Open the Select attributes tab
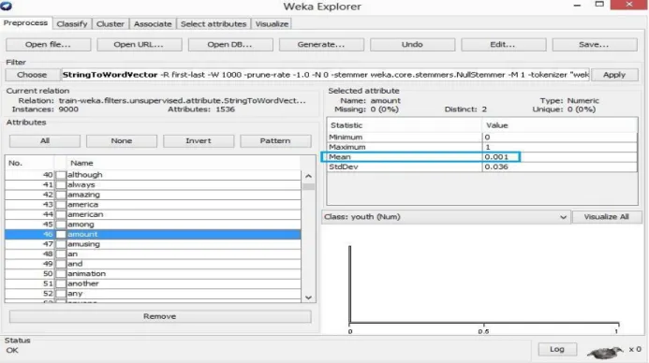Viewport: 649px width, 363px height. [x=214, y=24]
